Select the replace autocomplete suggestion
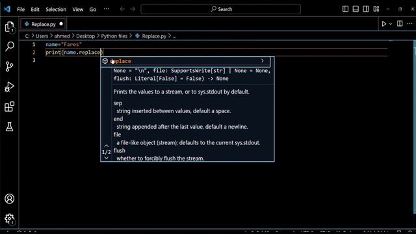 coord(185,61)
